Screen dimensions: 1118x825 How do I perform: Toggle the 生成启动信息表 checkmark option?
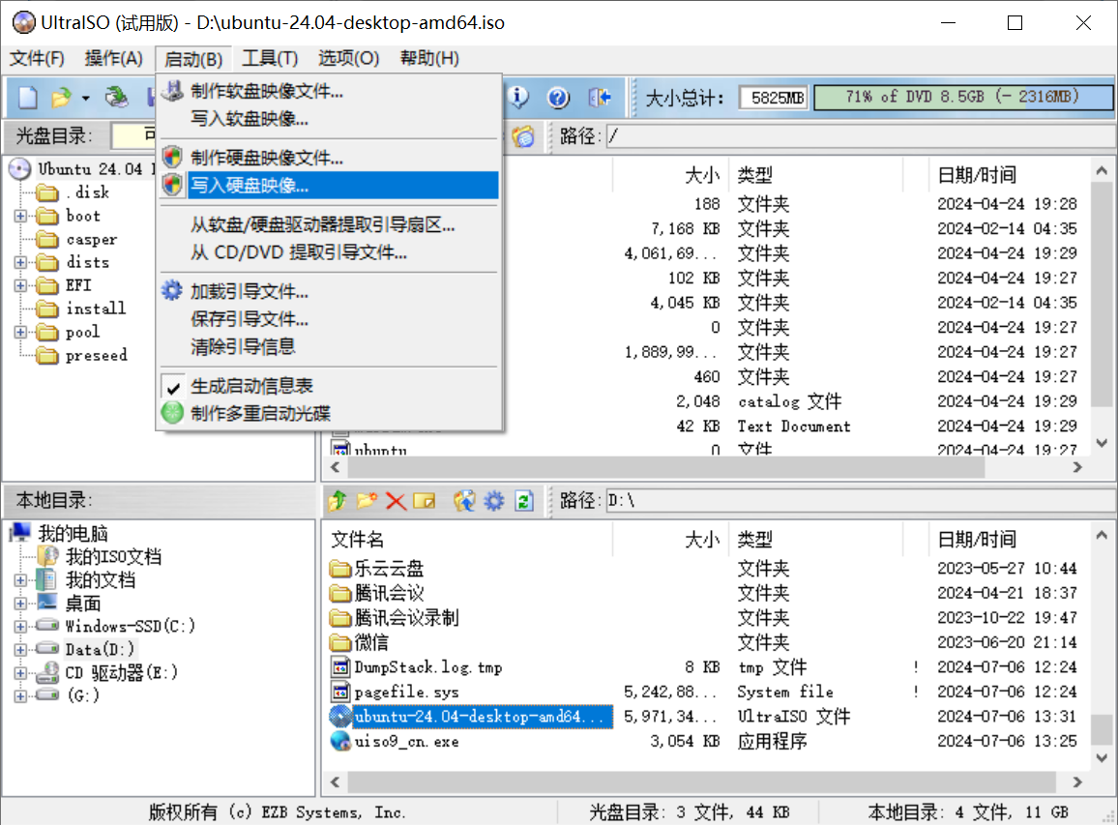(172, 387)
